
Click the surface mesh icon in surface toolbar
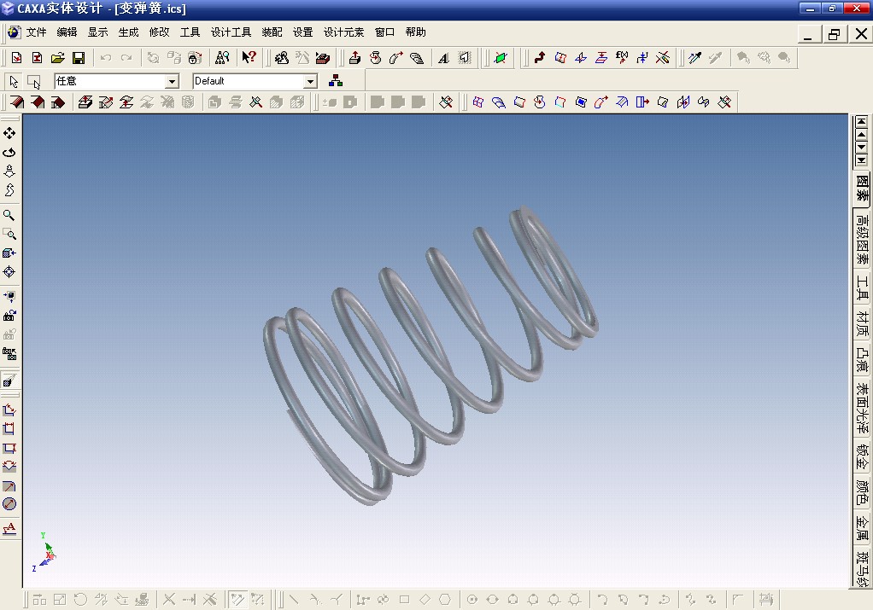point(478,102)
